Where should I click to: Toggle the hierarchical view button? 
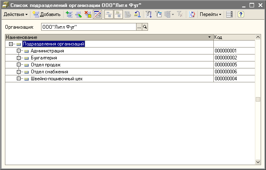(109, 14)
